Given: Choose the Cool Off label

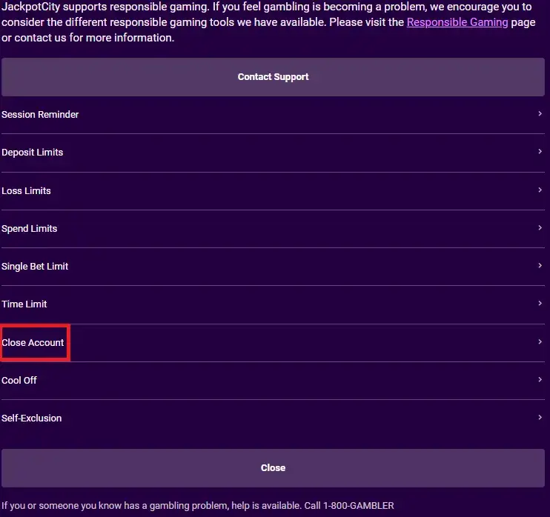Looking at the screenshot, I should pyautogui.click(x=19, y=381).
